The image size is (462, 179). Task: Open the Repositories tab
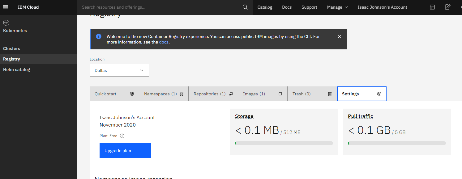[213, 94]
